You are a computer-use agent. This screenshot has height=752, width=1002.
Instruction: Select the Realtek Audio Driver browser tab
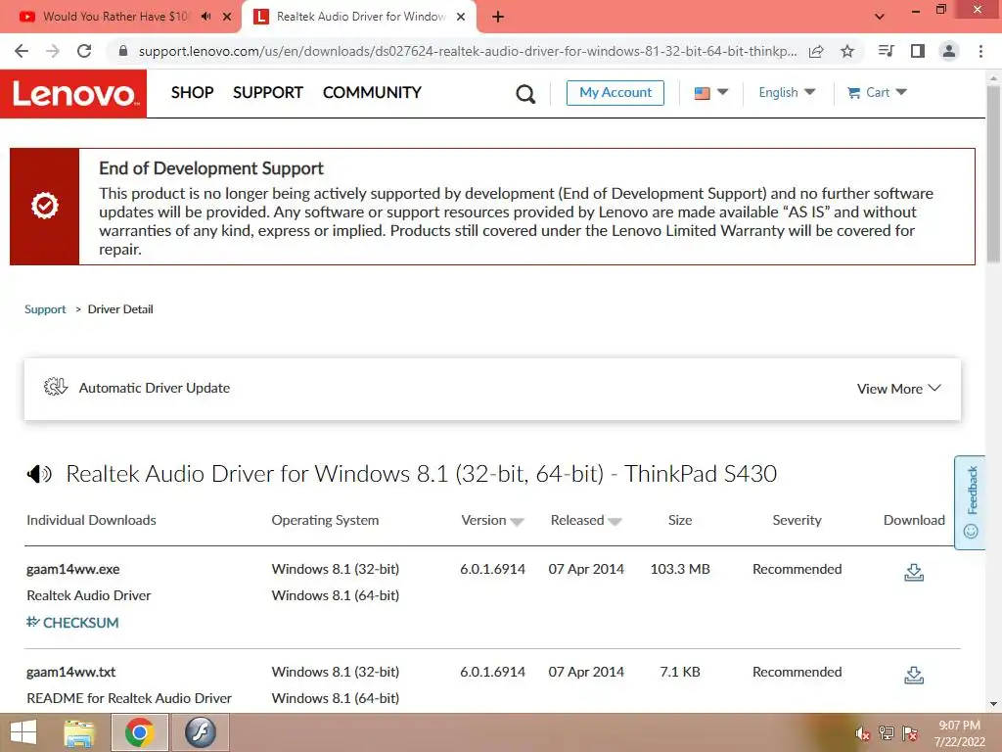click(x=358, y=18)
